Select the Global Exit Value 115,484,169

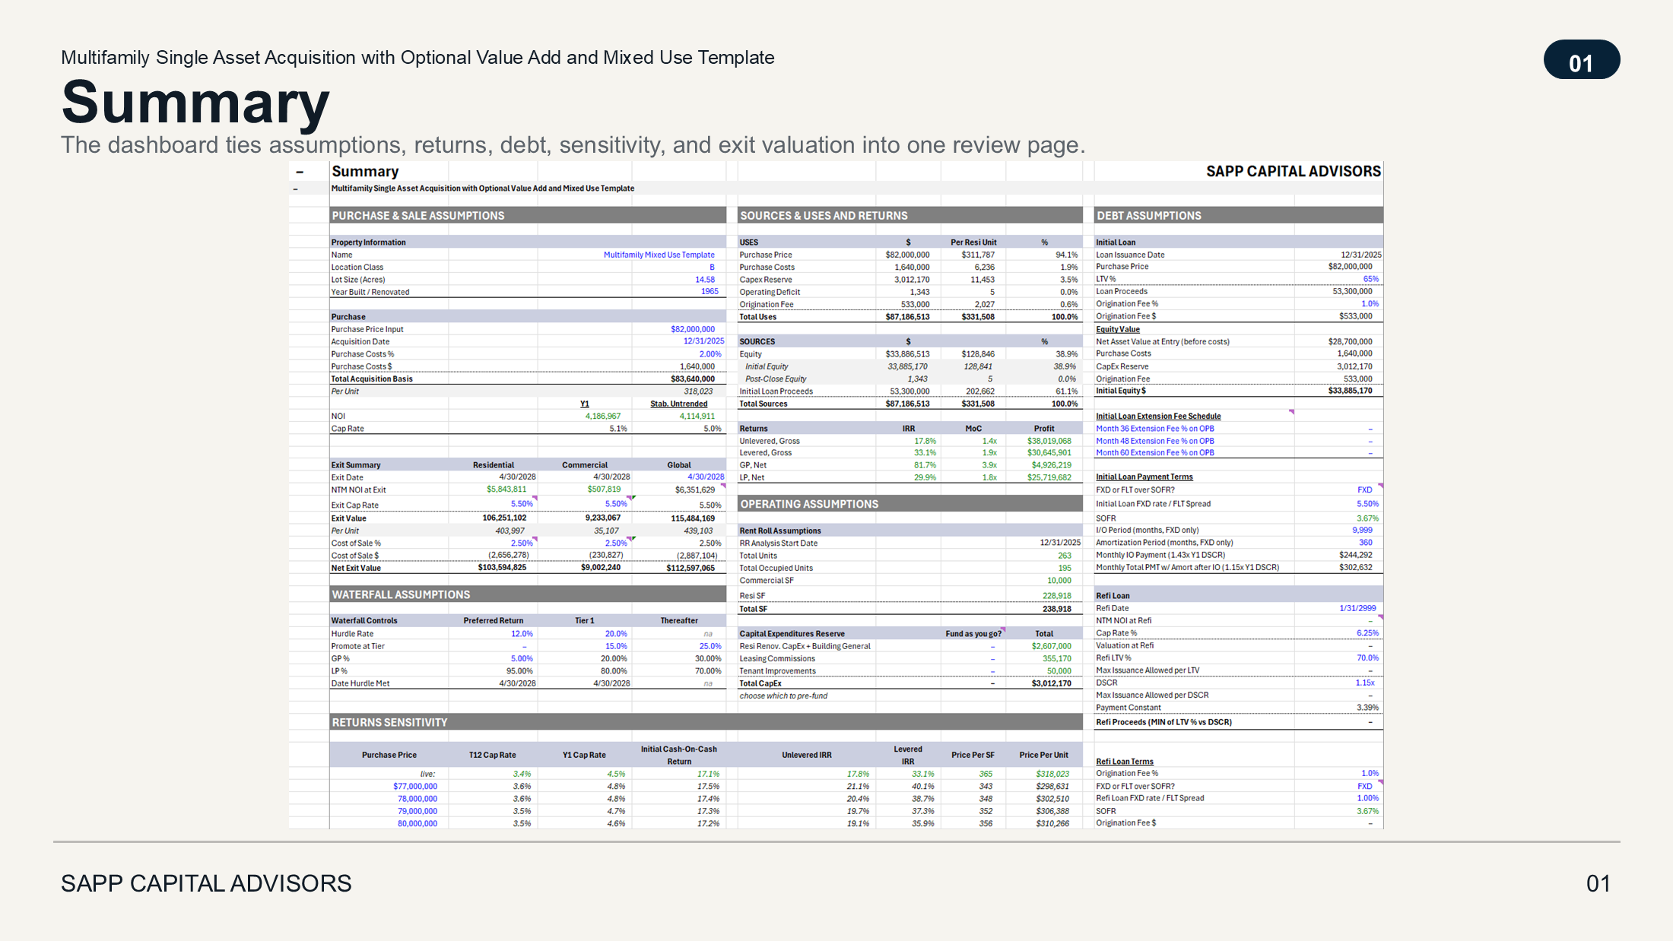click(x=693, y=518)
